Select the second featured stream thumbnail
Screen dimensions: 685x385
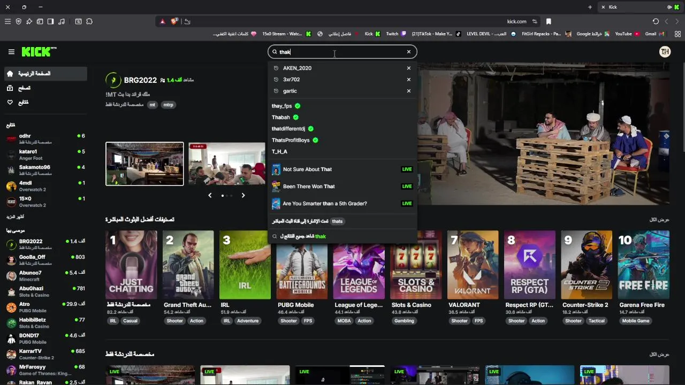click(x=227, y=164)
